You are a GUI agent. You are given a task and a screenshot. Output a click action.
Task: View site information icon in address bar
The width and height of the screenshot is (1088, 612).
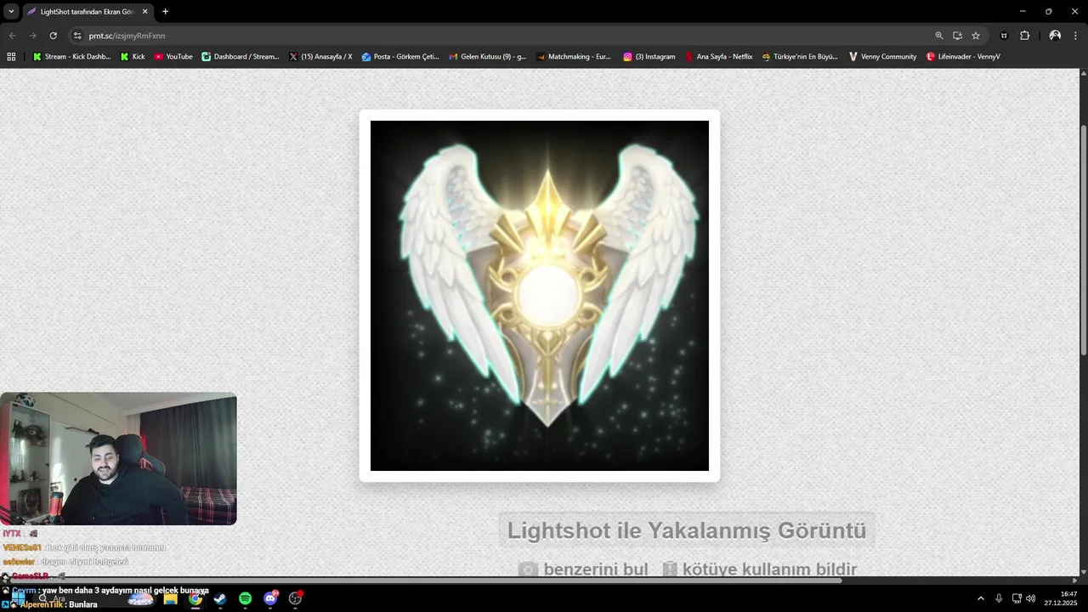[77, 36]
